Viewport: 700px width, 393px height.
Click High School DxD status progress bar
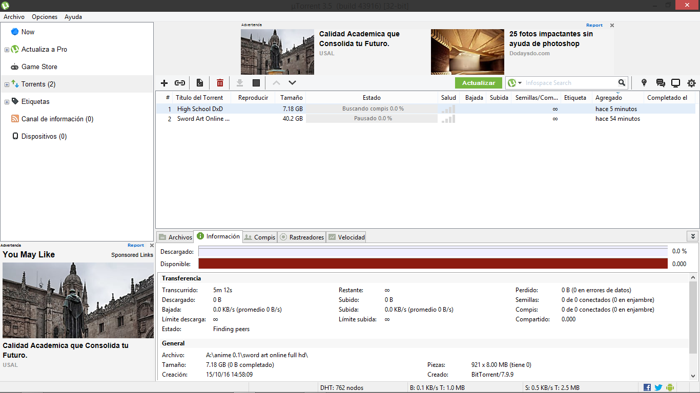[372, 109]
